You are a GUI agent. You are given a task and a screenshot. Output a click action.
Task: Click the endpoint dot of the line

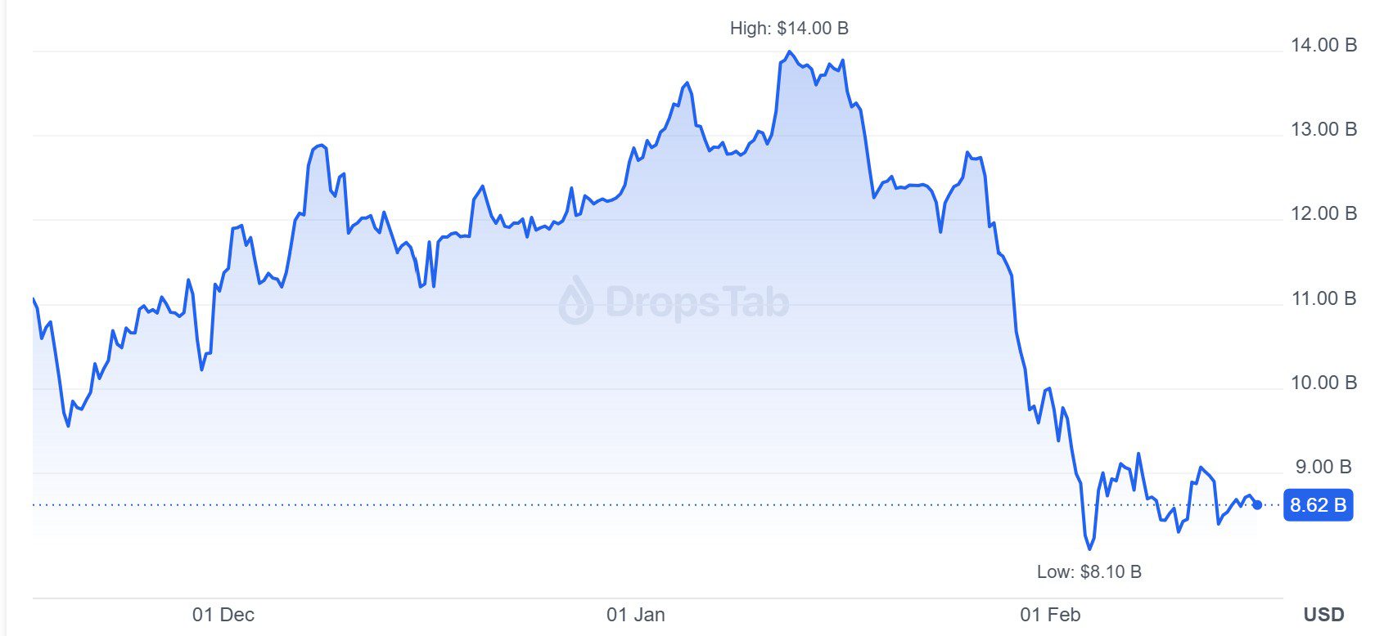pos(1257,505)
